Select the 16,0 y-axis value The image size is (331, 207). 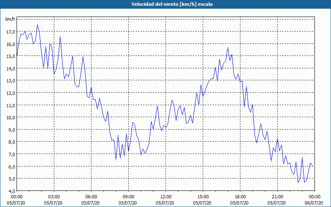pyautogui.click(x=11, y=44)
